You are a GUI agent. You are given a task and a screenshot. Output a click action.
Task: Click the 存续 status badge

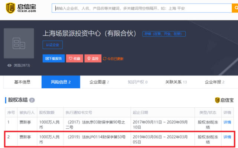(164, 34)
